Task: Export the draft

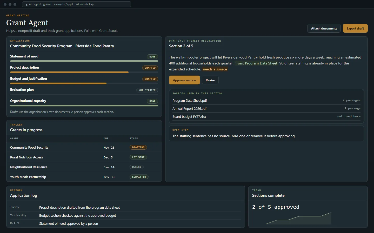Action: pyautogui.click(x=355, y=28)
